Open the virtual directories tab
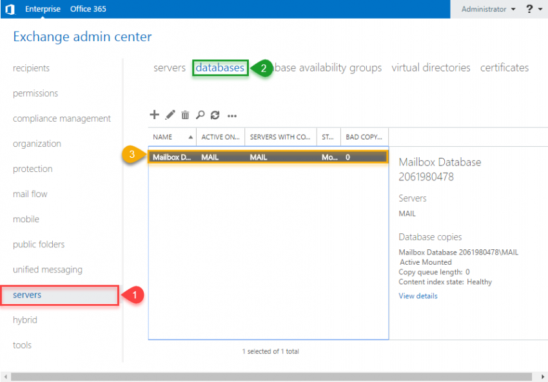 [x=431, y=68]
